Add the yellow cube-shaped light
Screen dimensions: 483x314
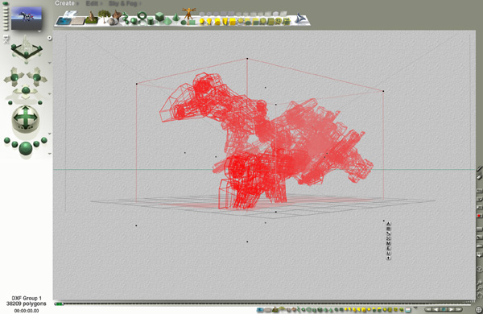(x=233, y=22)
